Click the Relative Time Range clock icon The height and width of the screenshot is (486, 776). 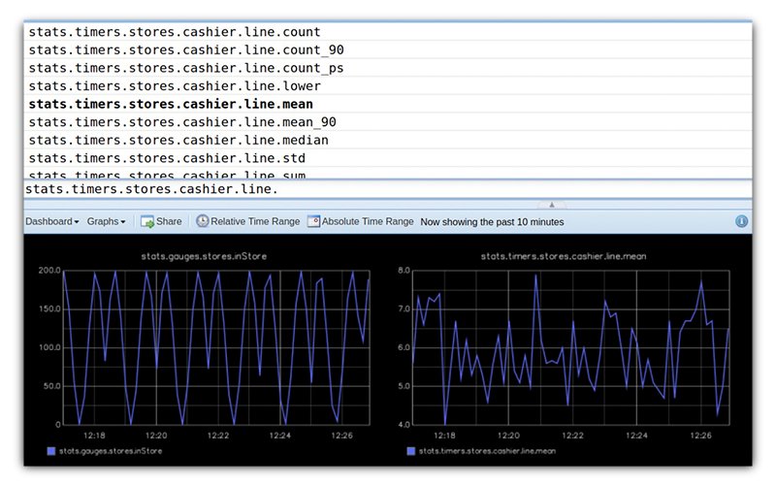tap(202, 221)
